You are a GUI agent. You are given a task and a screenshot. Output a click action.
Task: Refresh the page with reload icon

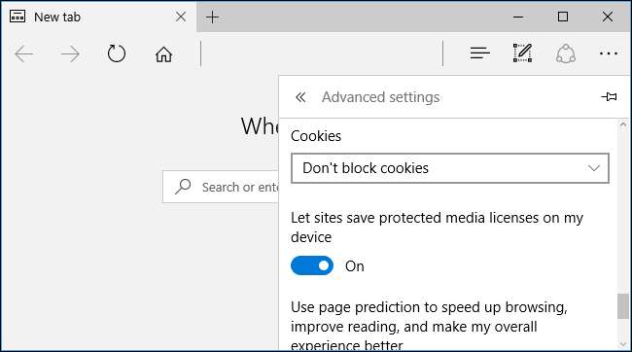tap(117, 53)
